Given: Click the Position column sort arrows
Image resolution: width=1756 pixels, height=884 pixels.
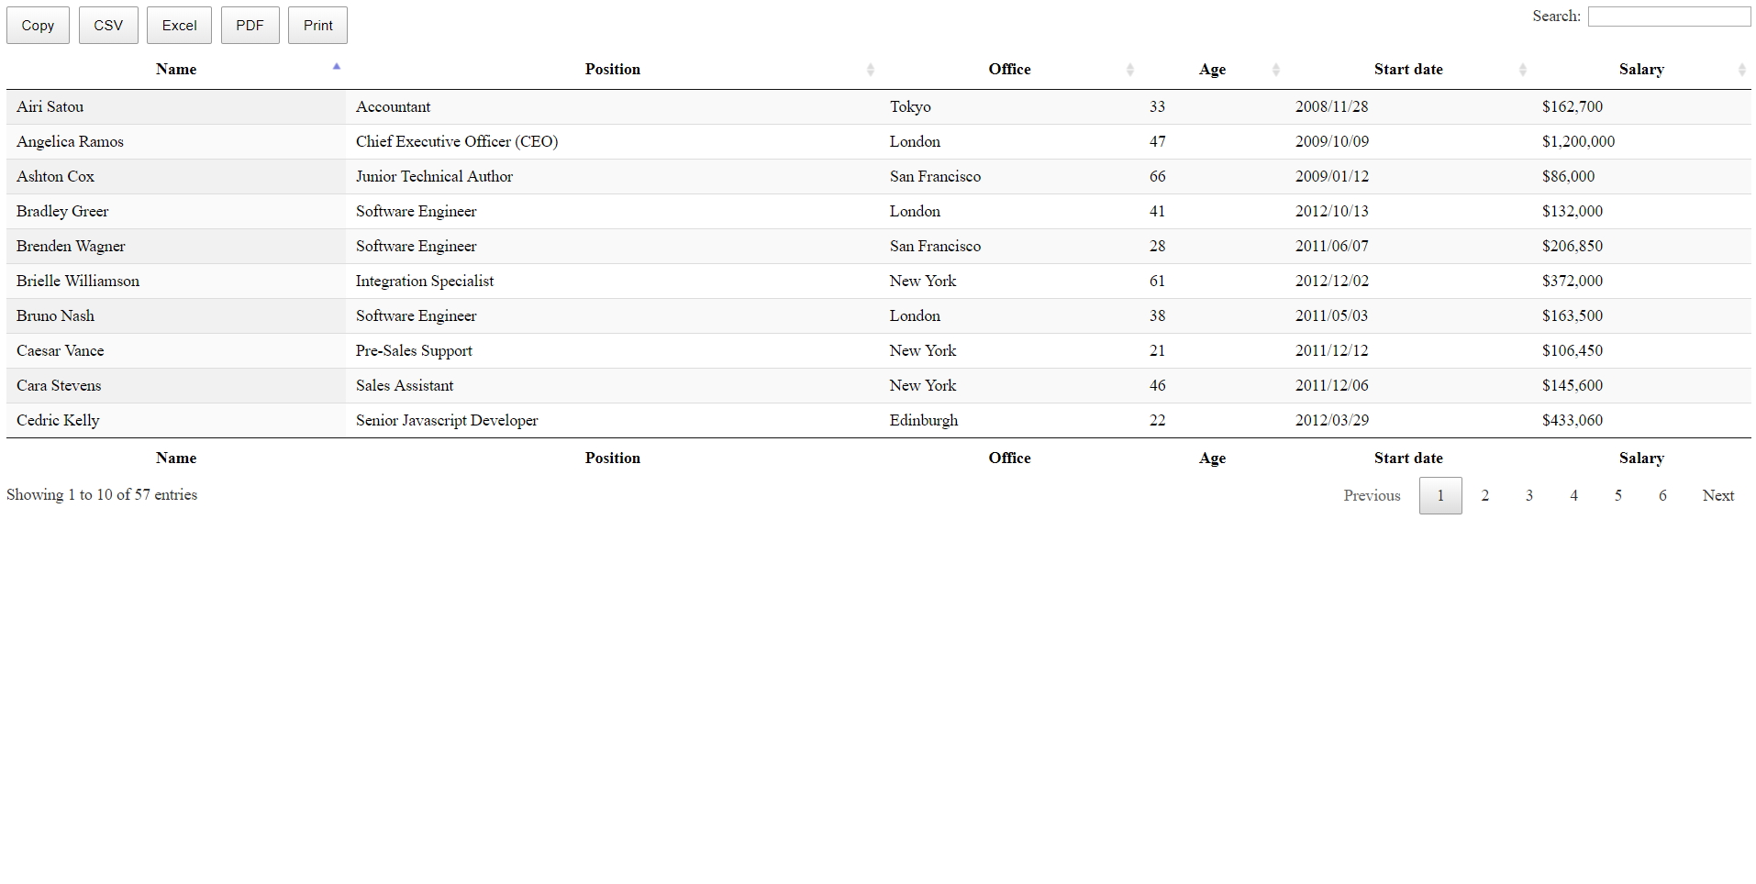Looking at the screenshot, I should [871, 70].
